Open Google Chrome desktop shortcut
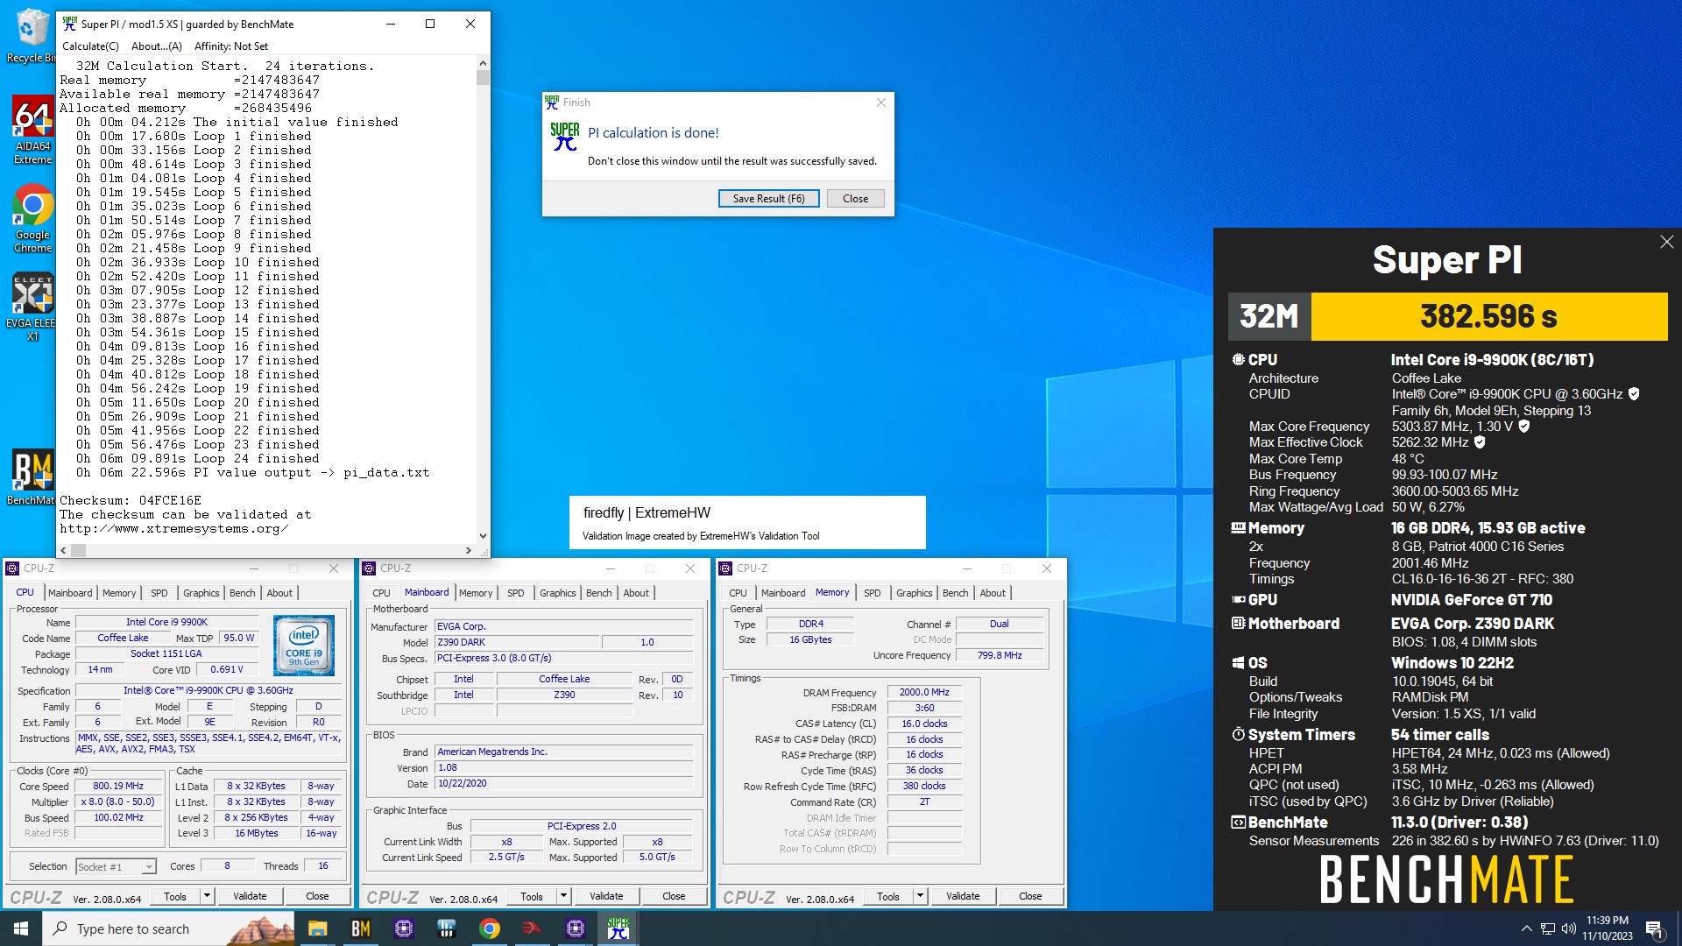Viewport: 1682px width, 946px height. 32,218
